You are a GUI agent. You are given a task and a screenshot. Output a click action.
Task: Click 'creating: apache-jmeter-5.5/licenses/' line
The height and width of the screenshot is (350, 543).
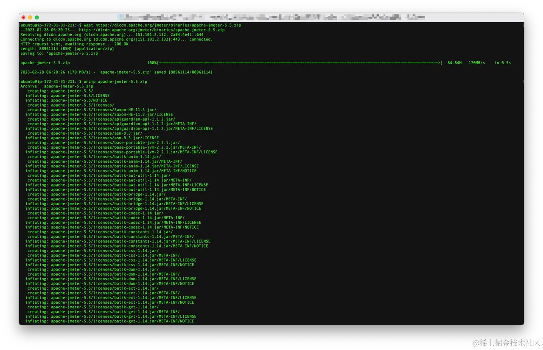(x=71, y=105)
